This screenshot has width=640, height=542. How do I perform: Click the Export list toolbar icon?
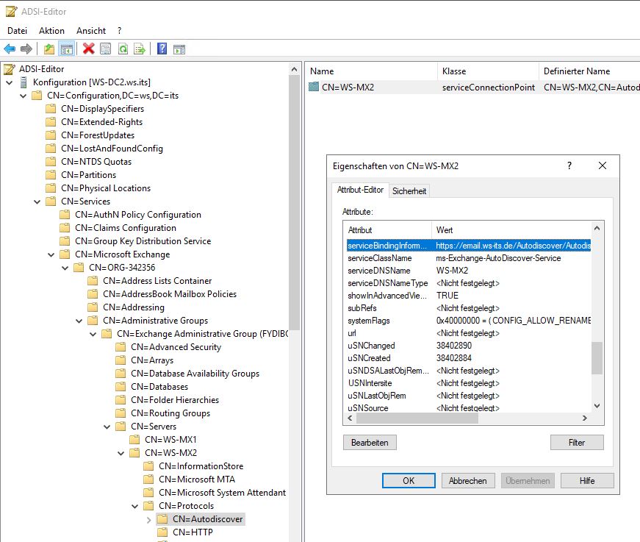pyautogui.click(x=140, y=49)
